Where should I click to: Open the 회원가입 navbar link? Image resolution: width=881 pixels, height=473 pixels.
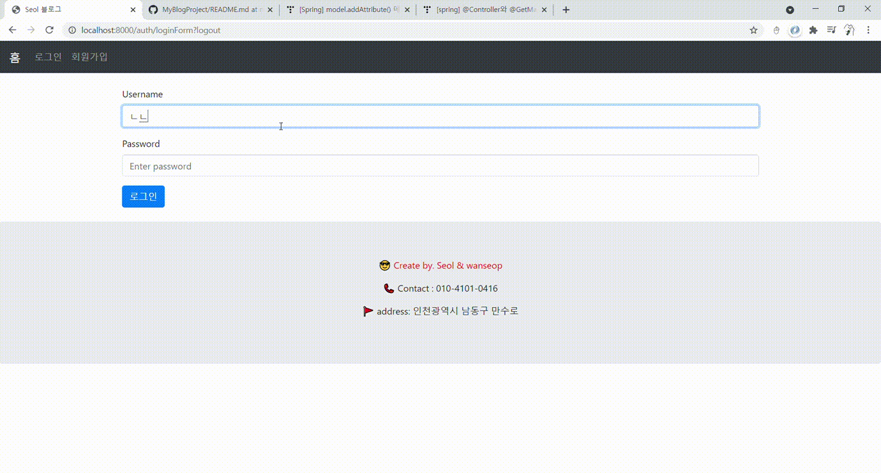[89, 57]
